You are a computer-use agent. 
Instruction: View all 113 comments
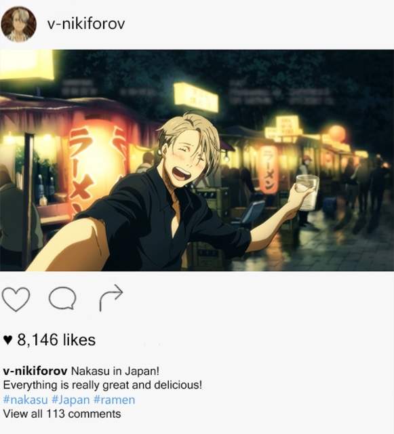pyautogui.click(x=62, y=414)
